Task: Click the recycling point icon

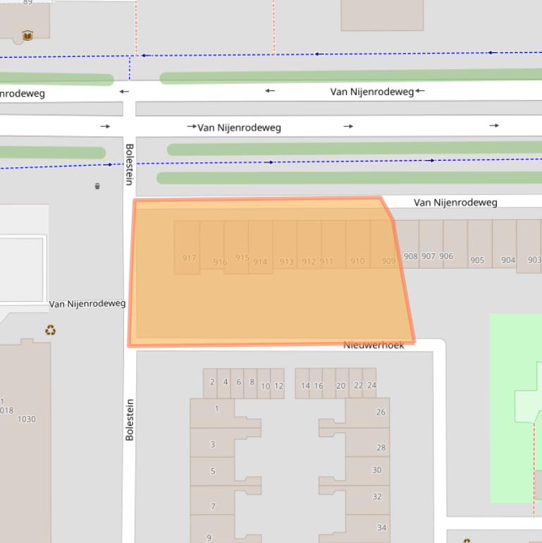Action: [50, 330]
